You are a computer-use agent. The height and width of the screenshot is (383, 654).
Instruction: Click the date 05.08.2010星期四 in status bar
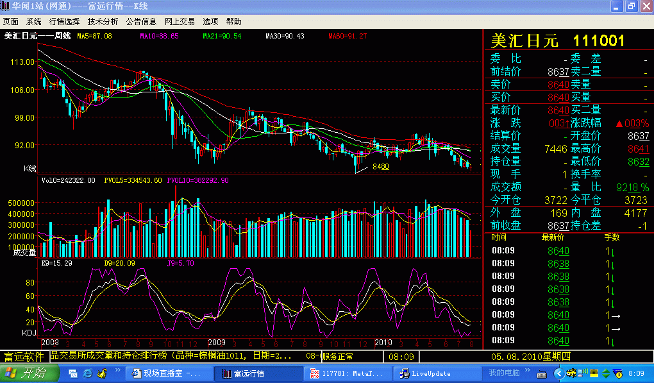pos(530,357)
